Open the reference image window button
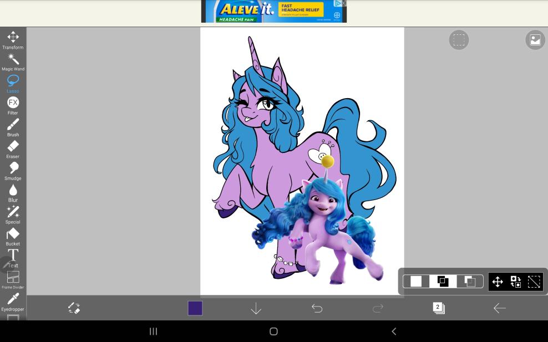The width and height of the screenshot is (548, 342). pyautogui.click(x=535, y=40)
